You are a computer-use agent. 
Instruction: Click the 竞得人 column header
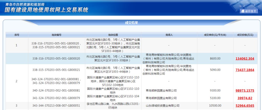click(169, 35)
